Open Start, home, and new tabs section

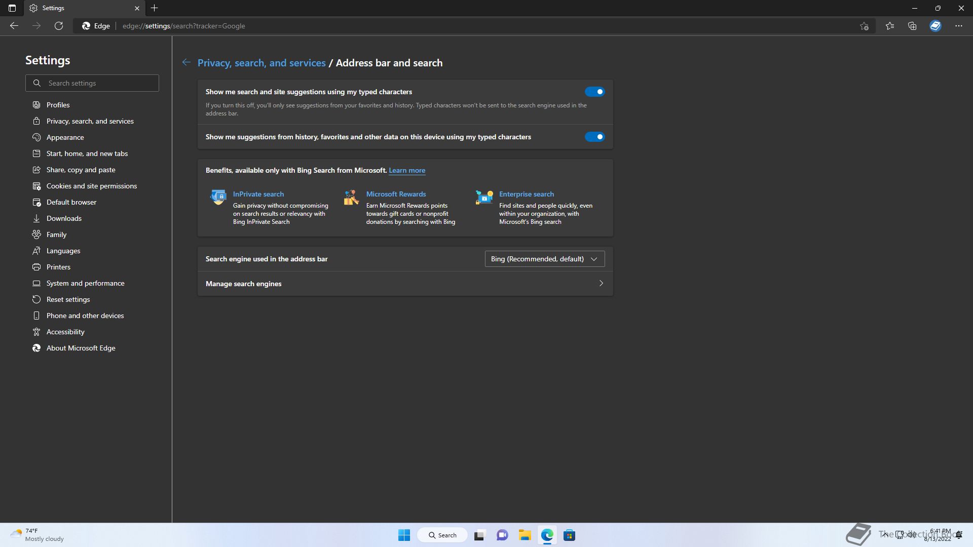(87, 153)
